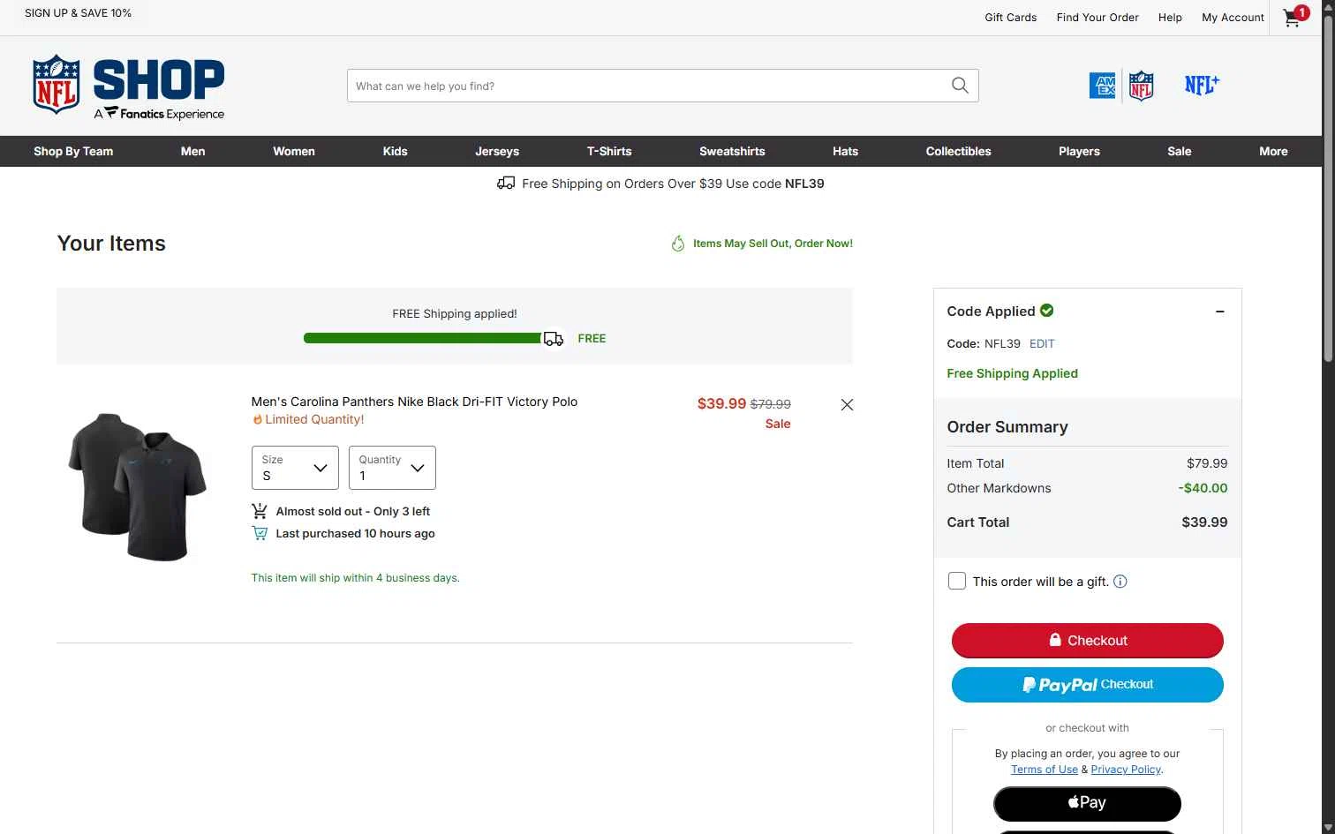The image size is (1335, 834).
Task: Click the ship within 4 business days note
Action: (355, 578)
